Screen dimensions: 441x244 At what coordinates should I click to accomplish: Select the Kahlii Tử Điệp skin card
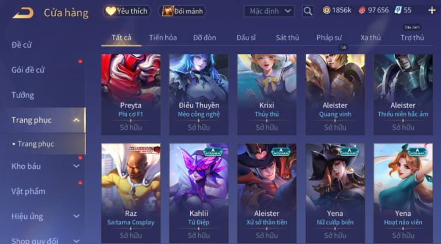coord(199,193)
